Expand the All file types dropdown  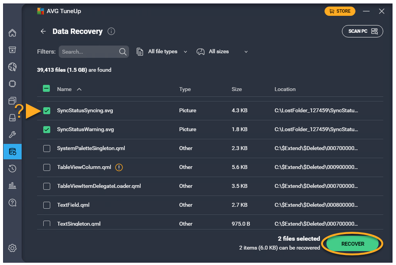tap(162, 52)
